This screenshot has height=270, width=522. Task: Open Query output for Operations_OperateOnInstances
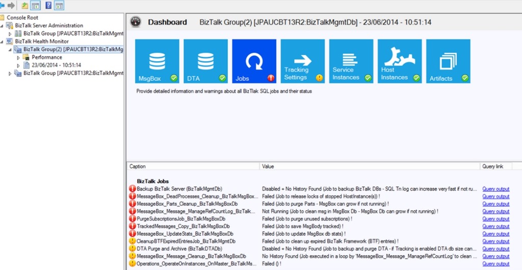pyautogui.click(x=495, y=264)
